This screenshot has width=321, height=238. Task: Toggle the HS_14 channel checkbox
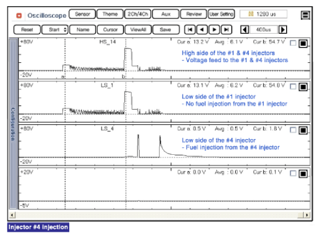point(293,43)
